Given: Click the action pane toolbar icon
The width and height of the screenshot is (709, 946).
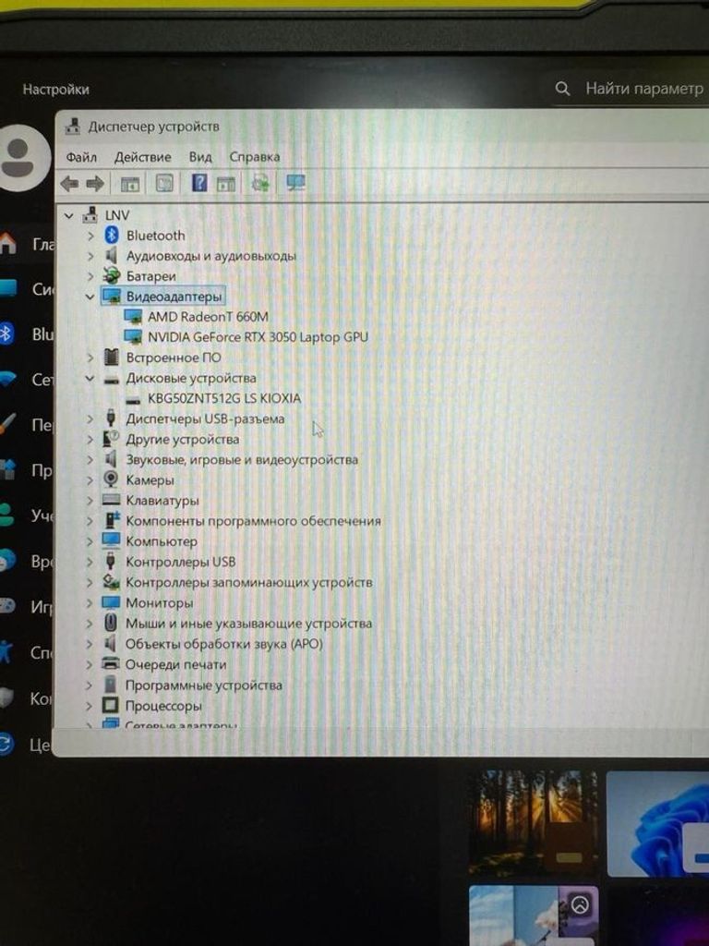Looking at the screenshot, I should pyautogui.click(x=225, y=184).
